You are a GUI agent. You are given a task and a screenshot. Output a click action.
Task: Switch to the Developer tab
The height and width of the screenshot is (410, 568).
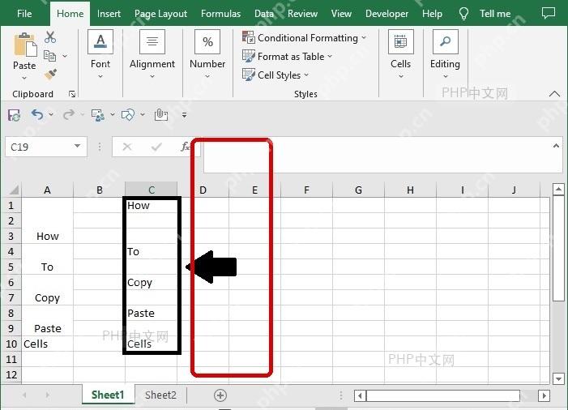pyautogui.click(x=386, y=14)
